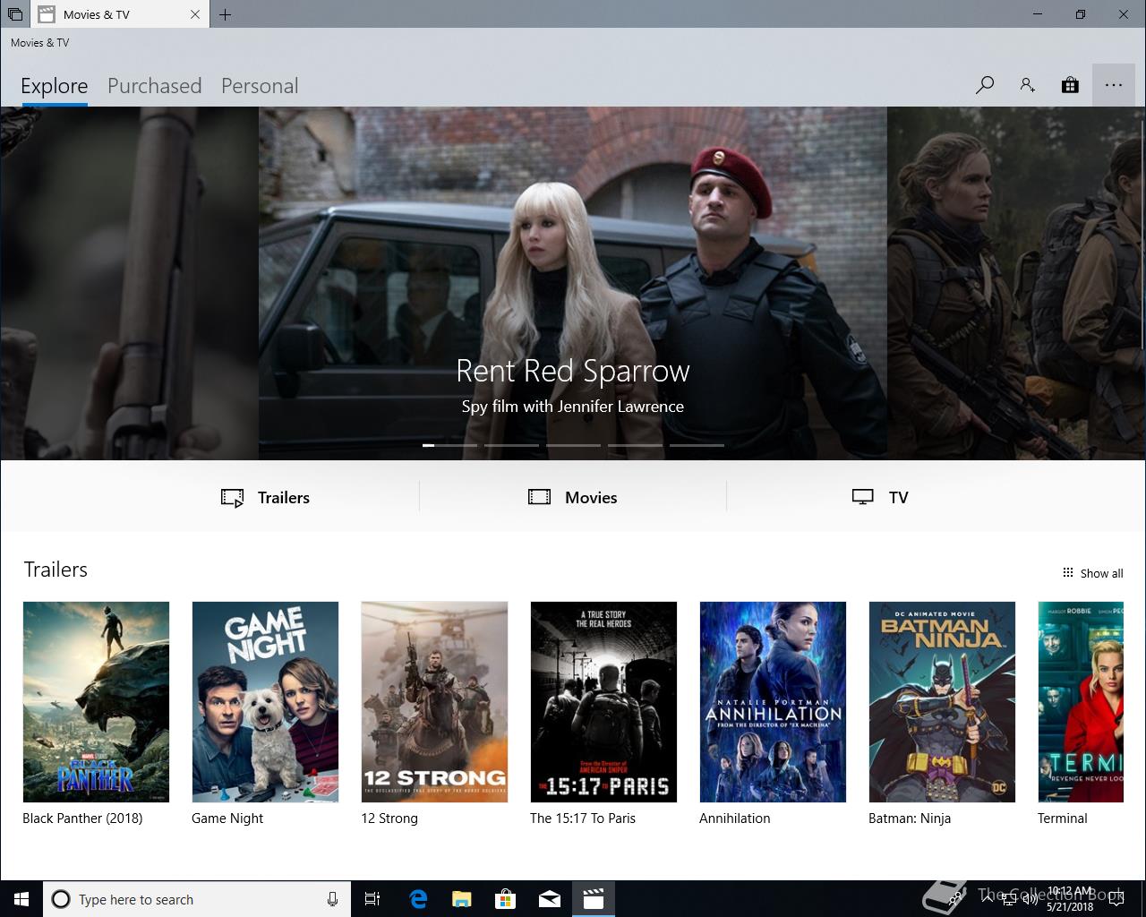
Task: Open the Store shopping bag icon in header
Action: tap(1070, 85)
